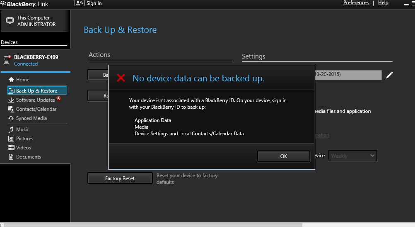Select the BLACKBERRY-E409 device
415x227 pixels.
click(x=35, y=60)
